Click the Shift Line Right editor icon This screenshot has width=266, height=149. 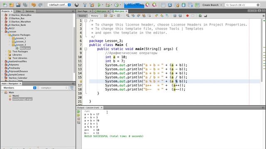click(x=180, y=16)
